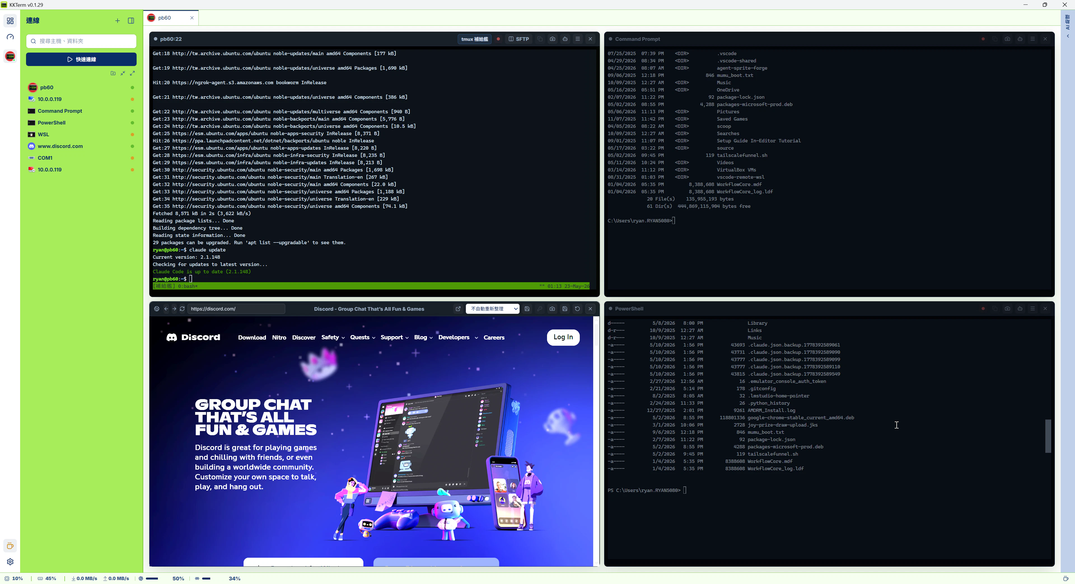Viewport: 1075px width, 584px height.
Task: Click the copy icon in the Command Prompt pane
Action: click(995, 39)
